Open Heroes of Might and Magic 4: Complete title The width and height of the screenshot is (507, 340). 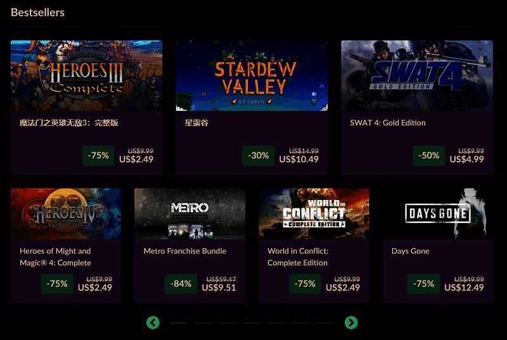[x=56, y=256]
